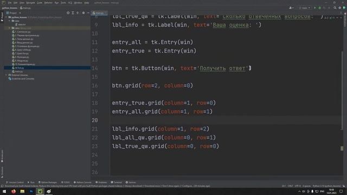The height and width of the screenshot is (195, 347).
Task: Toggle the Bookmarks side tool window button
Action: pos(2,156)
